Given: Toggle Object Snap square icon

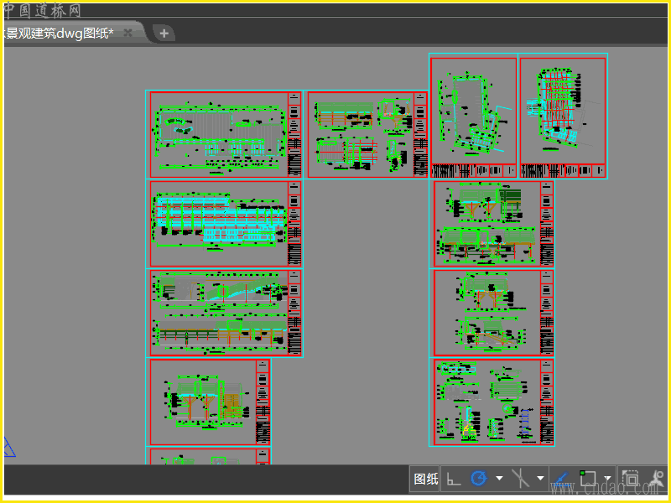Looking at the screenshot, I should [x=588, y=479].
